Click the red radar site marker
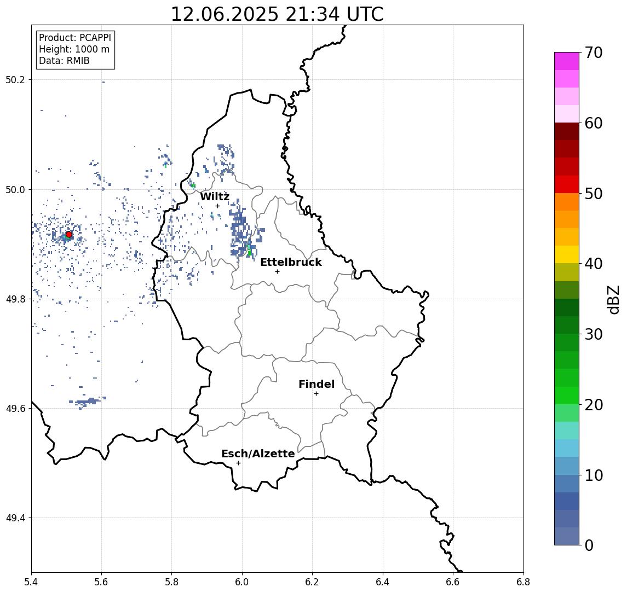Screen dimensions: 627x593 [x=69, y=235]
